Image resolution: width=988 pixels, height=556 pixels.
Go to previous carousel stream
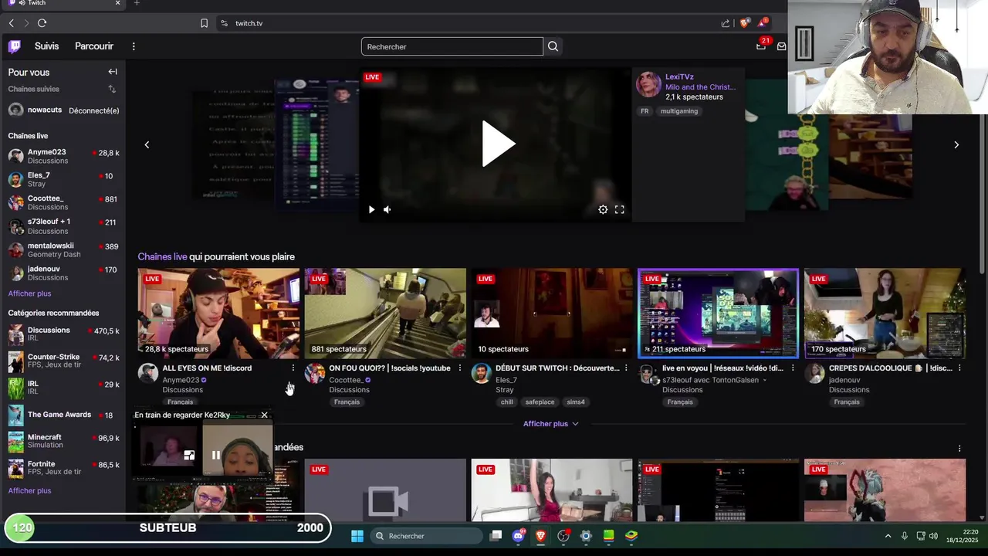[x=147, y=144]
